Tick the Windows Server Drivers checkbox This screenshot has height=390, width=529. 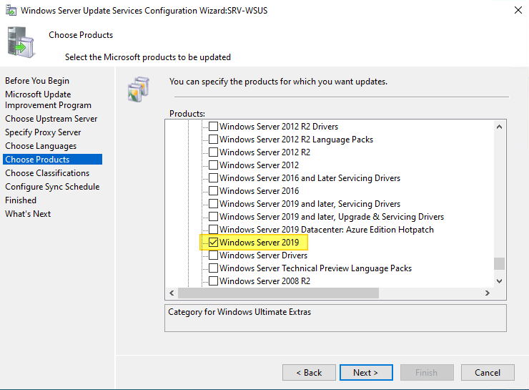coord(213,255)
